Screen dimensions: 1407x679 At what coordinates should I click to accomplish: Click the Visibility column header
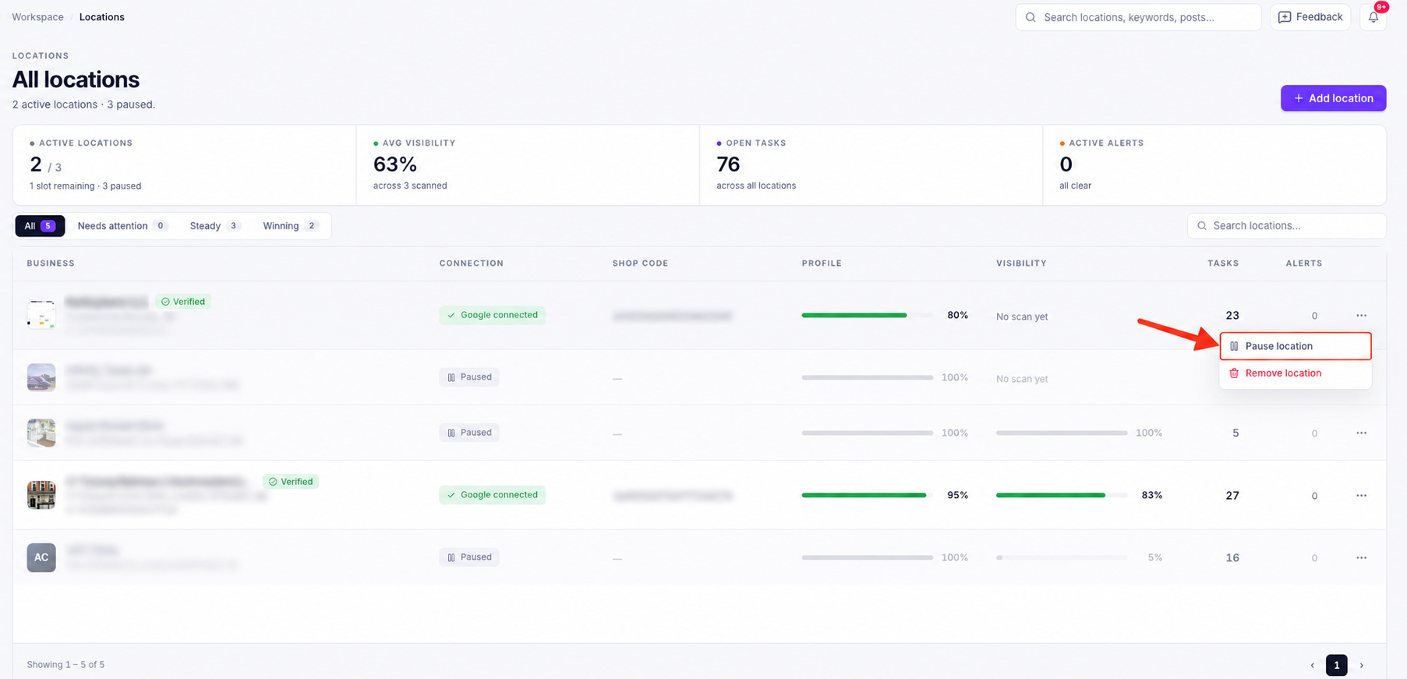pyautogui.click(x=1021, y=263)
